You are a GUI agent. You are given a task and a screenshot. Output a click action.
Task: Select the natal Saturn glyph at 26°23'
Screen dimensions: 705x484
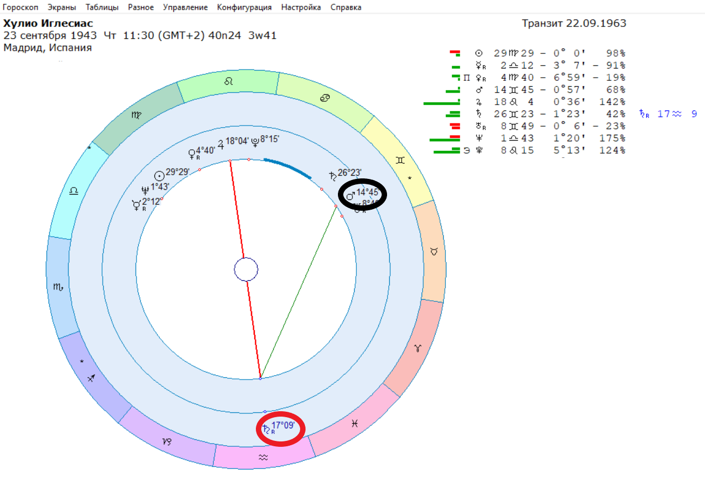[333, 175]
